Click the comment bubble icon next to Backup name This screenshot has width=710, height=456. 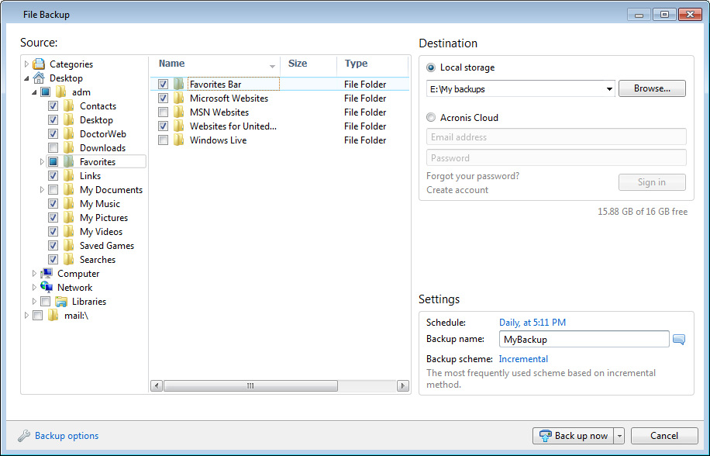pos(678,339)
